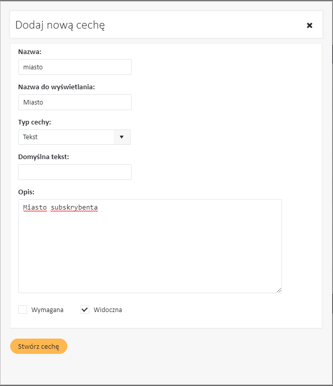333x386 pixels.
Task: Click the Nazwa do wyświetlania: label
Action: pos(57,87)
